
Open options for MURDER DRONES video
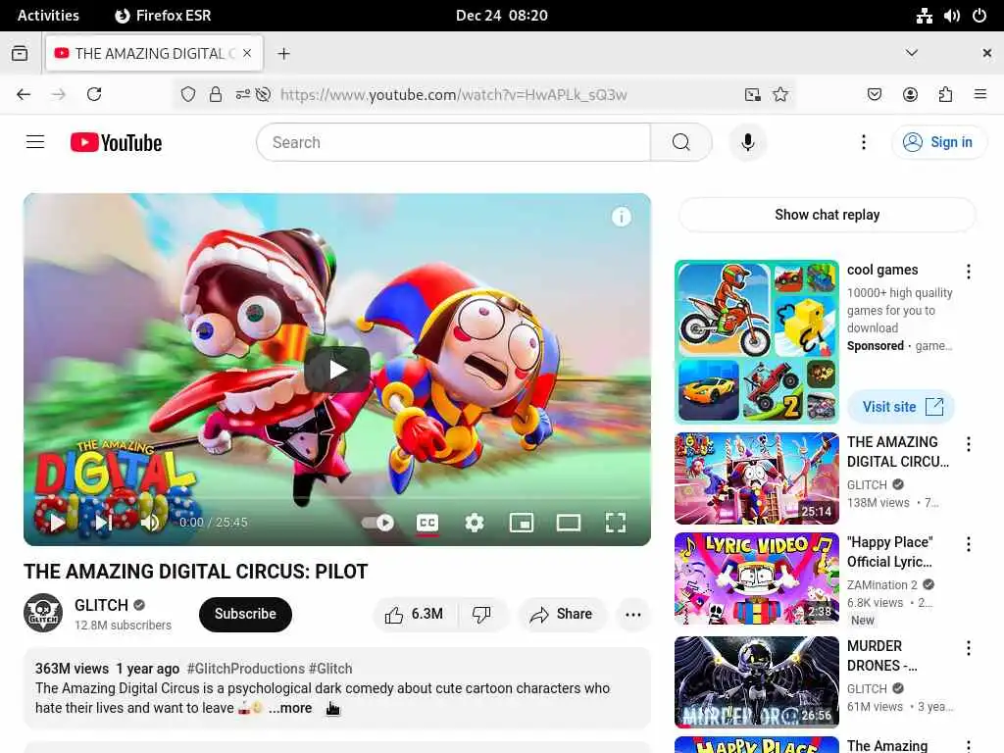tap(968, 648)
